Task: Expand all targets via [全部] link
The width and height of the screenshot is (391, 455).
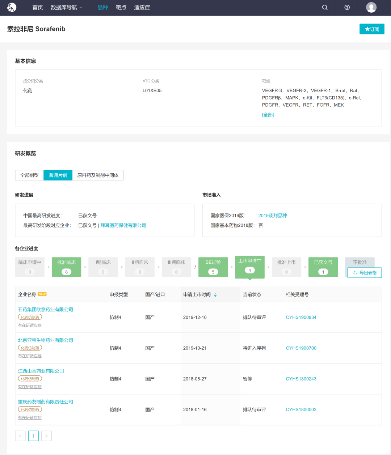Action: [268, 115]
